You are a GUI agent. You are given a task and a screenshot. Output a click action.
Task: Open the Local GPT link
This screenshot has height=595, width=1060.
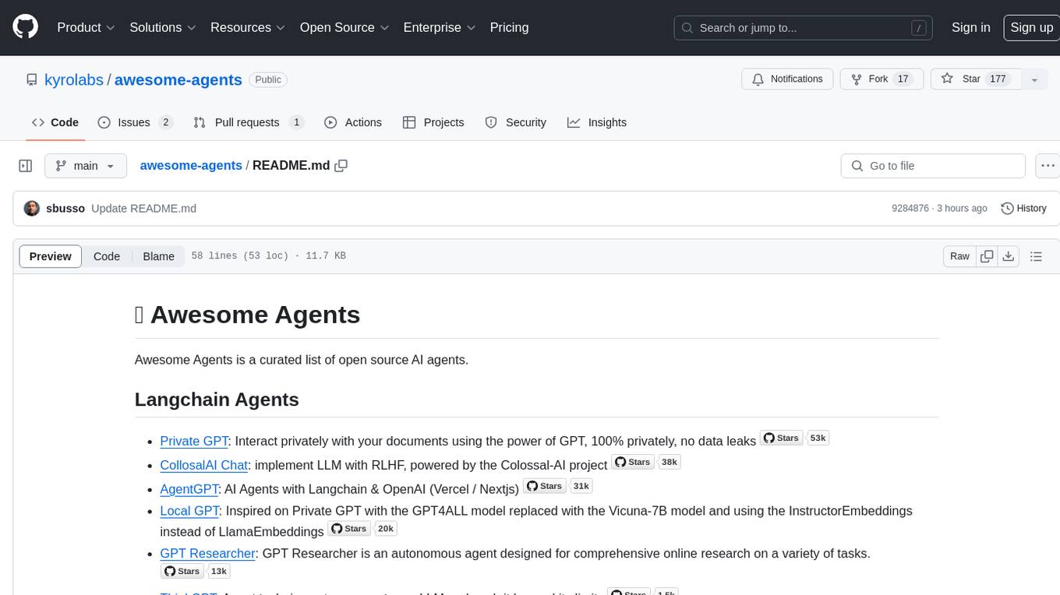(189, 511)
